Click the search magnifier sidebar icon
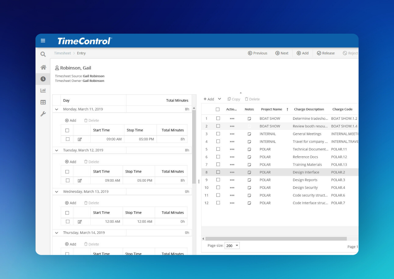Image resolution: width=394 pixels, height=279 pixels. coord(43,54)
